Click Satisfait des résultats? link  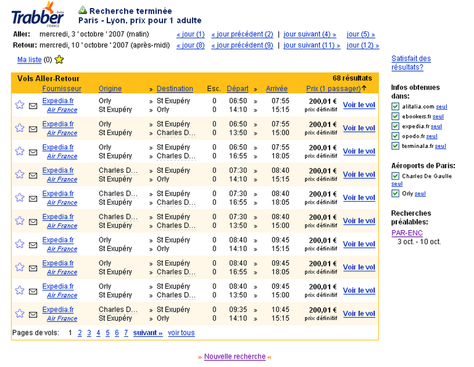[x=411, y=63]
